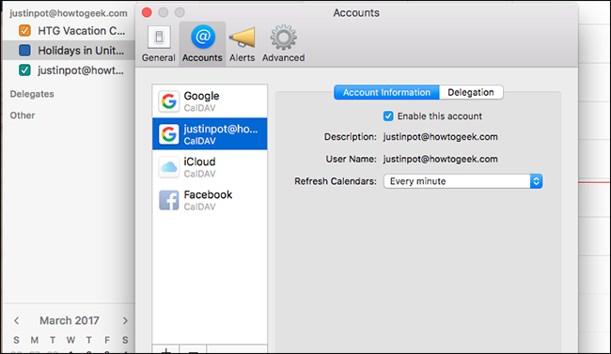Viewport: 611px width, 354px height.
Task: Click the Other sidebar section
Action: 23,115
